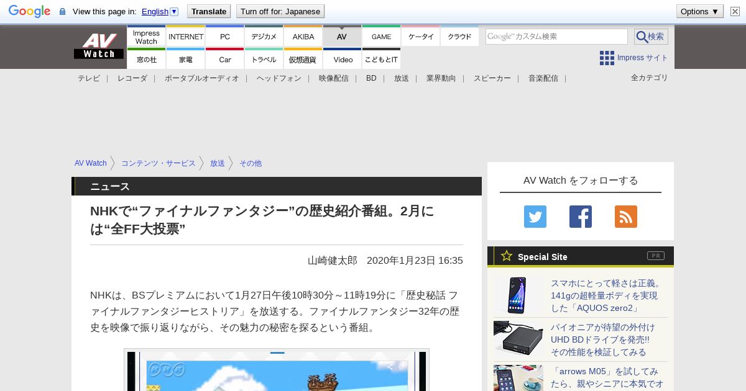Select the AV tab

[x=342, y=37]
